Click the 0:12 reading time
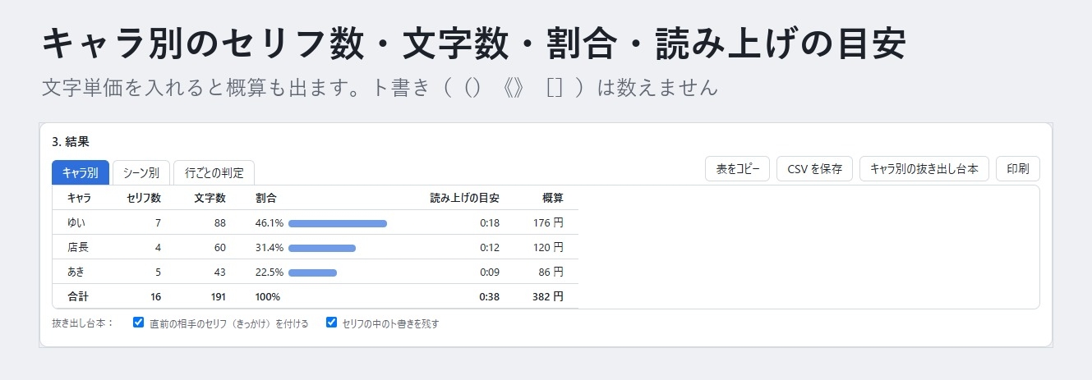The width and height of the screenshot is (1092, 380). (490, 247)
